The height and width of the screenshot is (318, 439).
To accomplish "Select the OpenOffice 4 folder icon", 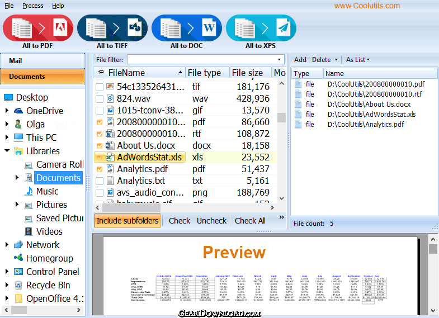I will click(18, 298).
